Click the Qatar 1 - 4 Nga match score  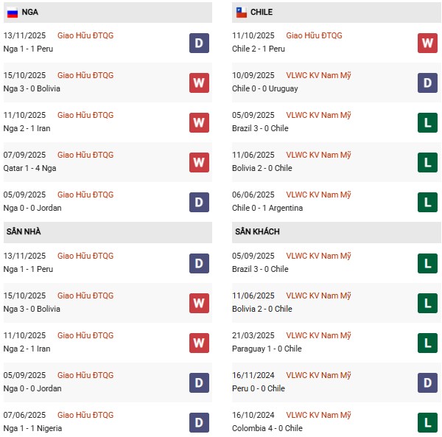tap(30, 168)
